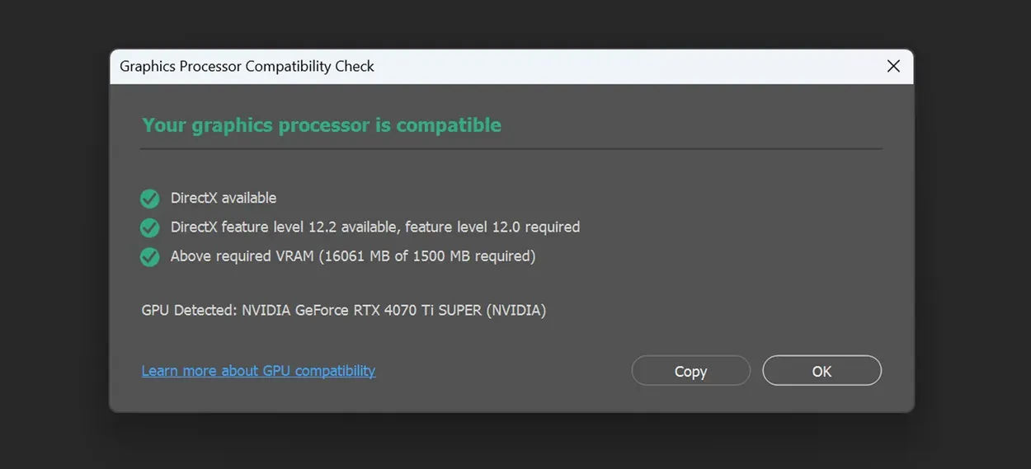Open Learn more about GPU compatibility link
The height and width of the screenshot is (469, 1031).
pos(258,371)
